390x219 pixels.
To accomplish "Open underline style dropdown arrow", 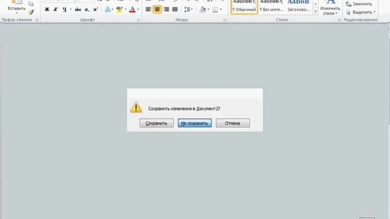I will tap(71, 10).
